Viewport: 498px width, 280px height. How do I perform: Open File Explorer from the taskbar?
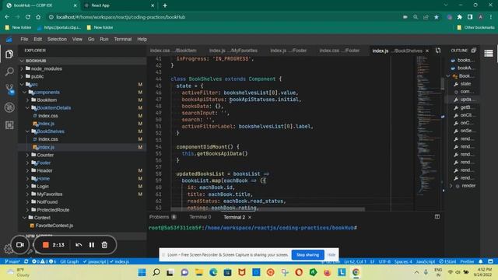click(x=199, y=272)
